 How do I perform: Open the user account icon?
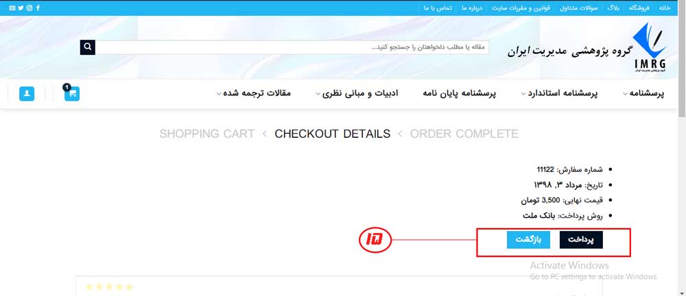point(27,94)
